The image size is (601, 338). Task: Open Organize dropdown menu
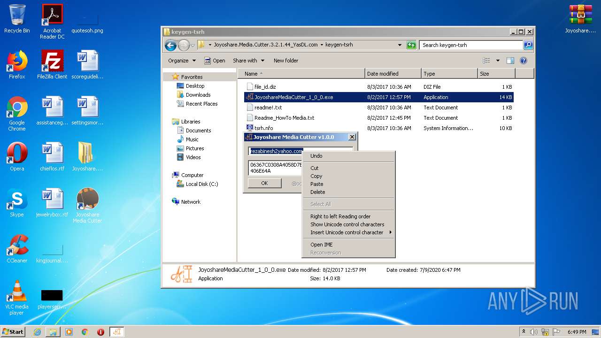[x=182, y=61]
